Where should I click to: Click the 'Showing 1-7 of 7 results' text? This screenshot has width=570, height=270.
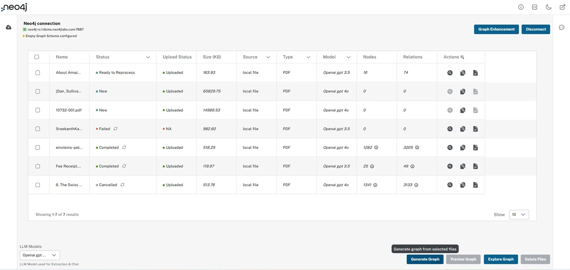57,215
